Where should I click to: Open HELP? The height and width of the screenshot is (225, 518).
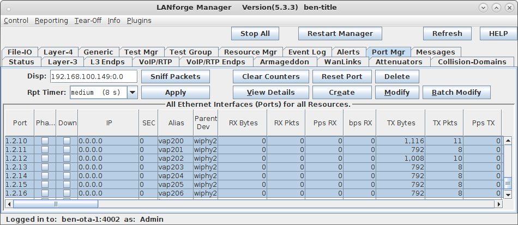(x=498, y=34)
